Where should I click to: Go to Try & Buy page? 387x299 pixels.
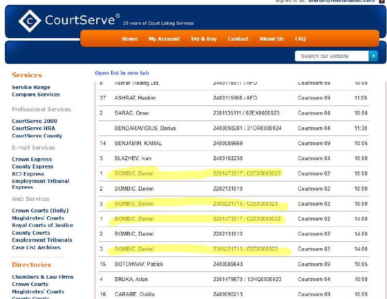[x=204, y=39]
